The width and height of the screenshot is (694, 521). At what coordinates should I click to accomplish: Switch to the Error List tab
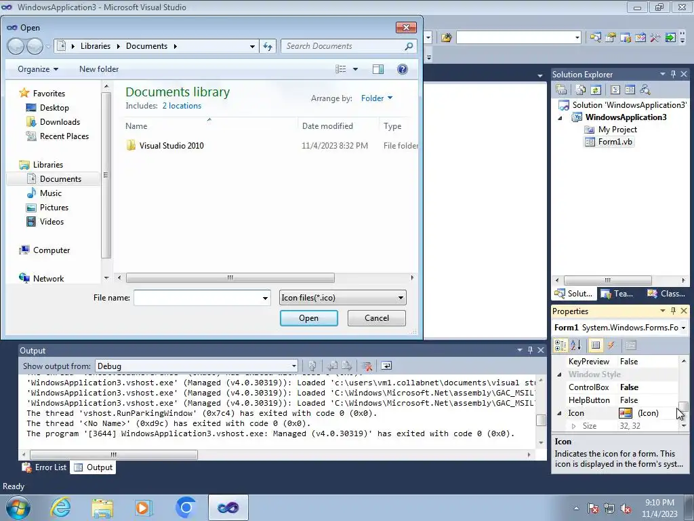pyautogui.click(x=45, y=467)
